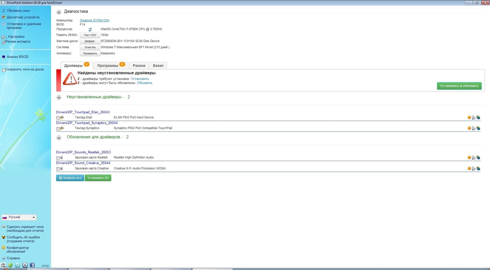Check the Звуковая карта Realtek checkbox
The image size is (490, 270).
point(58,158)
